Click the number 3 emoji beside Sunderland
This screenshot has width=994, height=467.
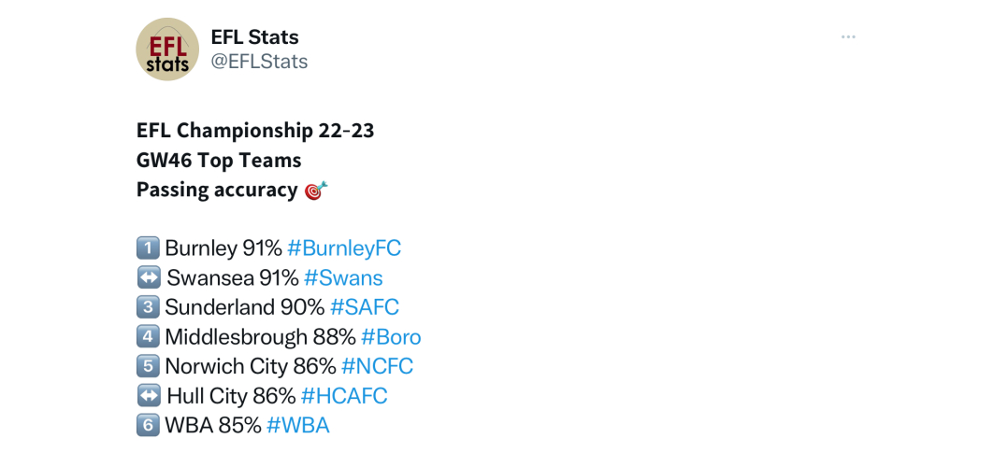coord(148,307)
